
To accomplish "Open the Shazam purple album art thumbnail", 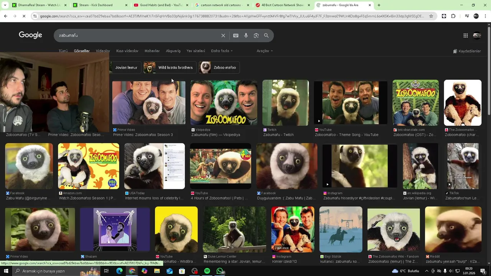I will [x=115, y=229].
